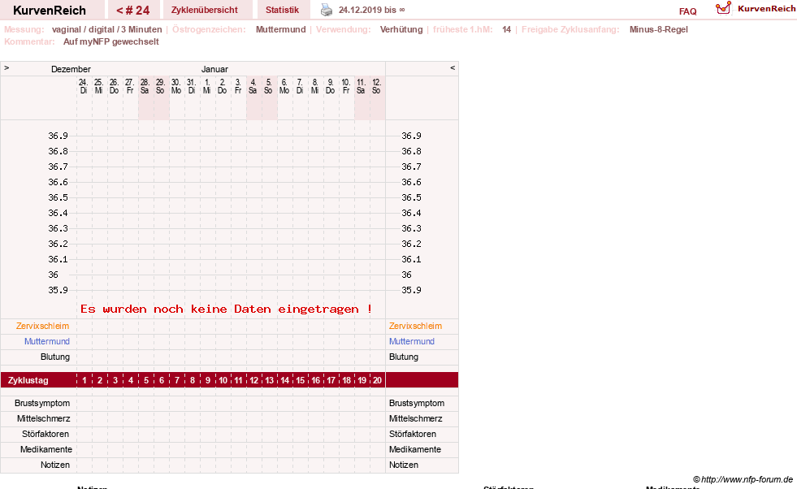This screenshot has height=489, width=797.
Task: Click the left 36.5 temperature label
Action: [x=58, y=197]
